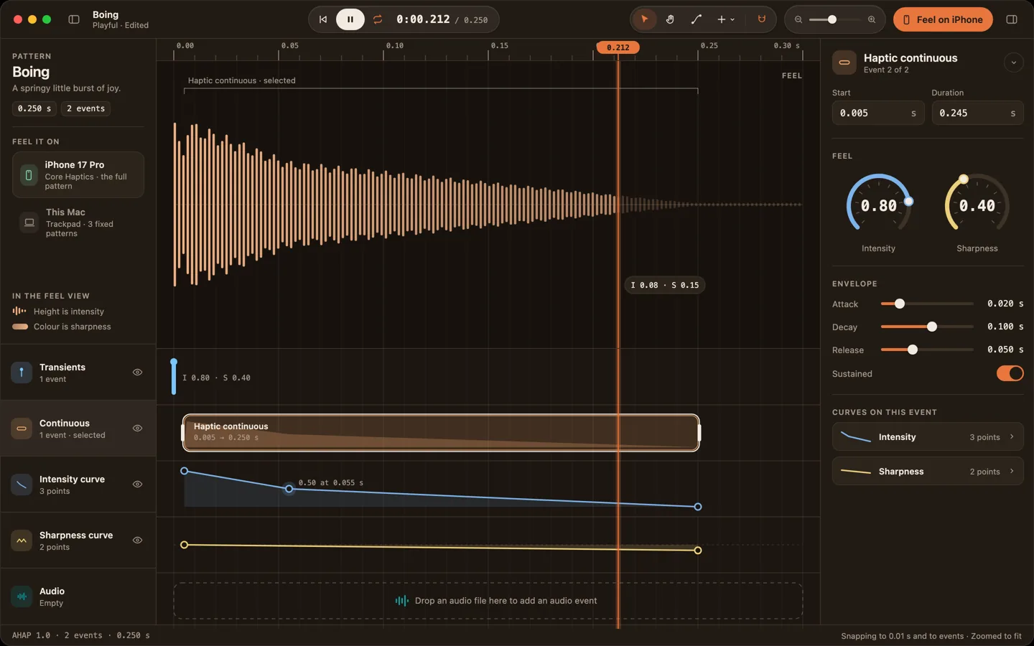Hide the Transients track
The image size is (1034, 646).
point(137,372)
